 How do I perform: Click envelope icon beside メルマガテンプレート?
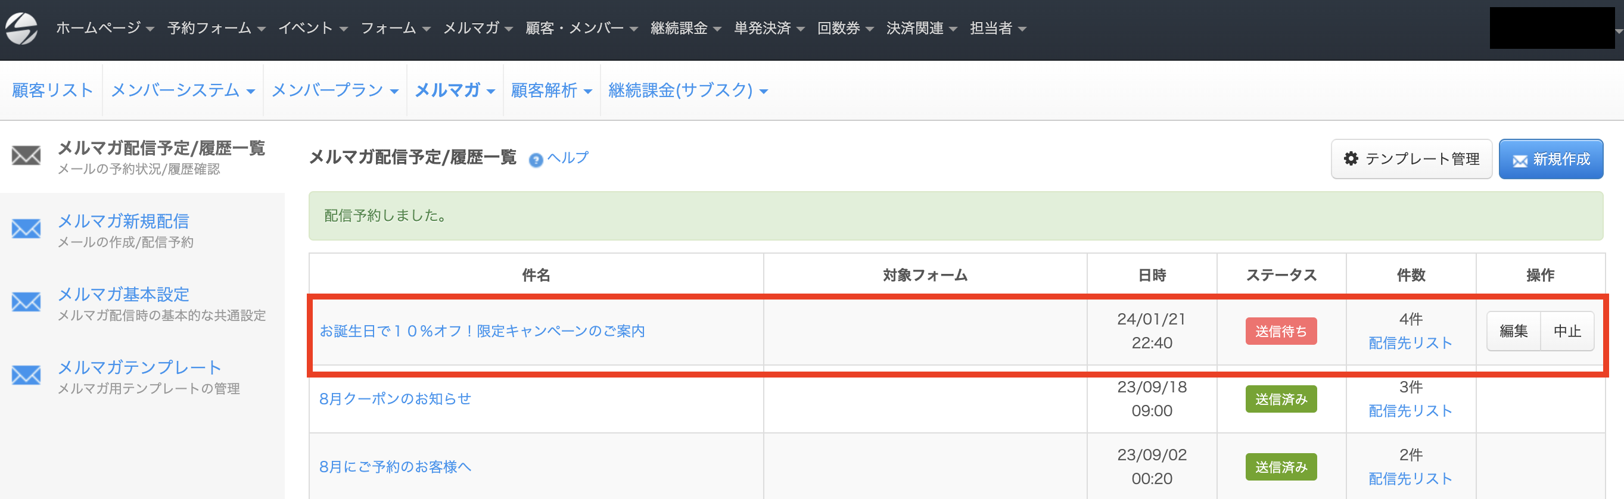click(x=26, y=376)
